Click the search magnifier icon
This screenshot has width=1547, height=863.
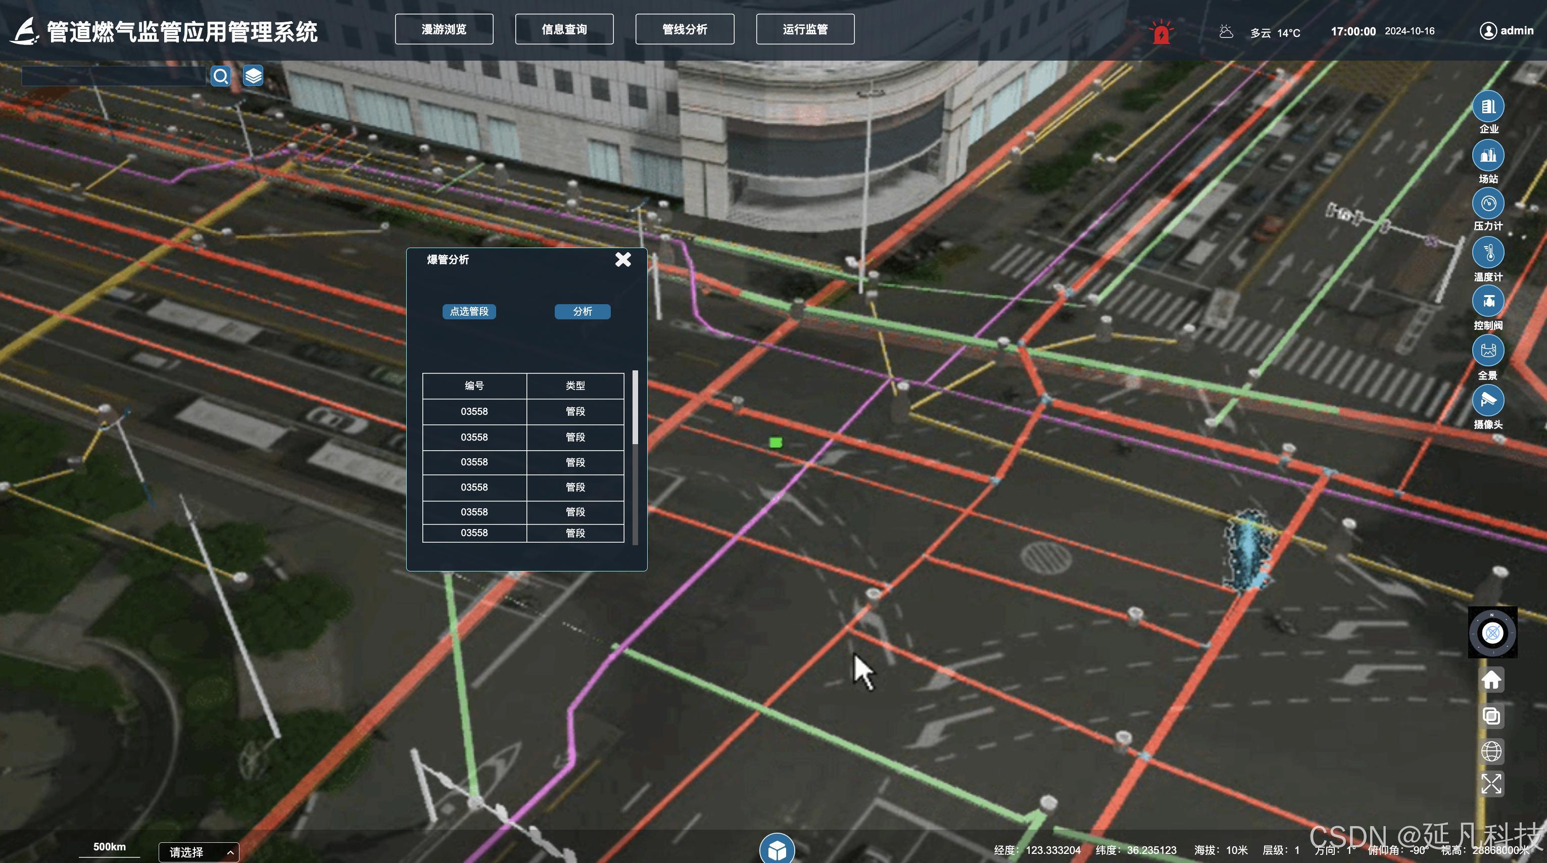tap(220, 76)
